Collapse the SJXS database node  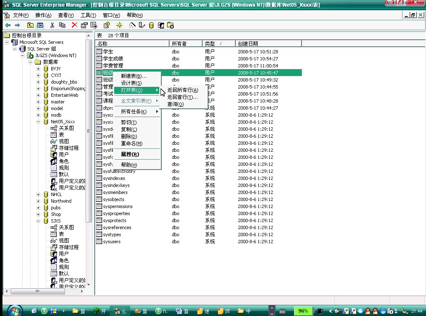click(x=38, y=221)
